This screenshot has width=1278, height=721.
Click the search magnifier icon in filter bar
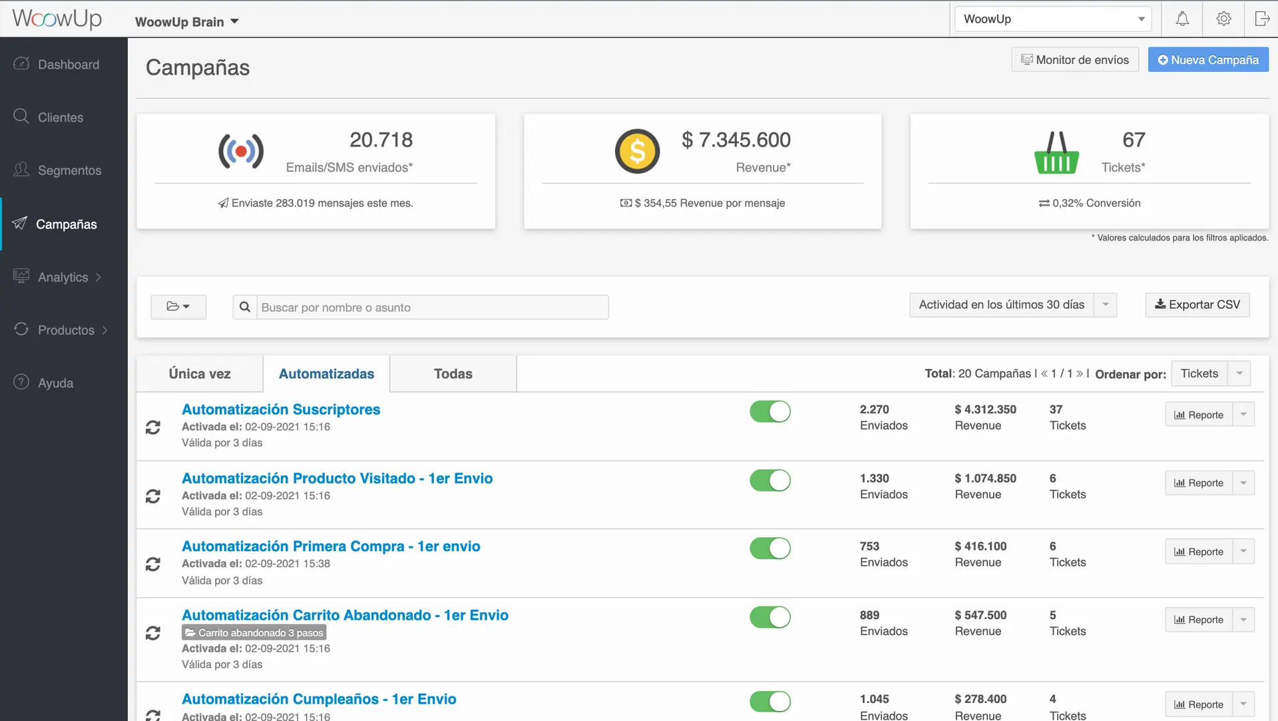click(245, 307)
